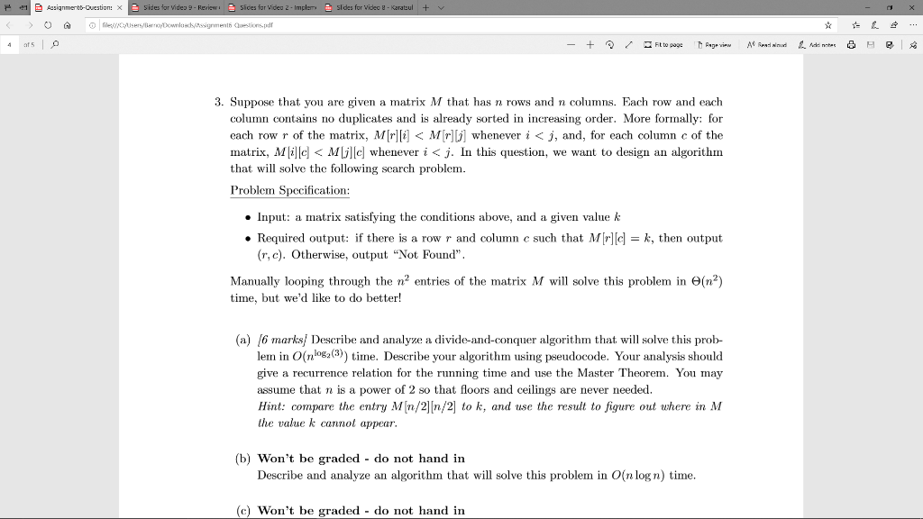Image resolution: width=923 pixels, height=519 pixels.
Task: Open the Hub favorites panel
Action: pos(854,26)
